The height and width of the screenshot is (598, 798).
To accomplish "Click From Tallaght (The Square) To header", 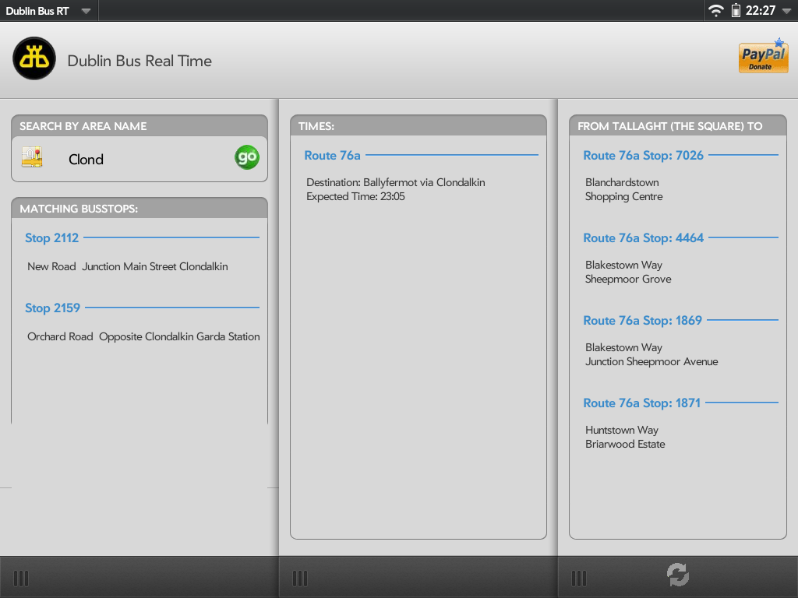I will pos(678,125).
